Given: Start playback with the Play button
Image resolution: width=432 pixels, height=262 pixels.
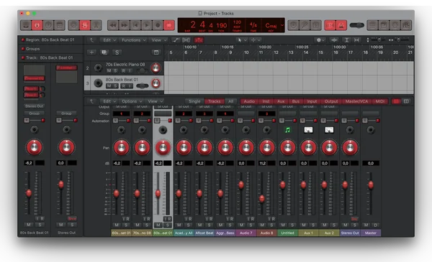Looking at the screenshot, I should [147, 25].
